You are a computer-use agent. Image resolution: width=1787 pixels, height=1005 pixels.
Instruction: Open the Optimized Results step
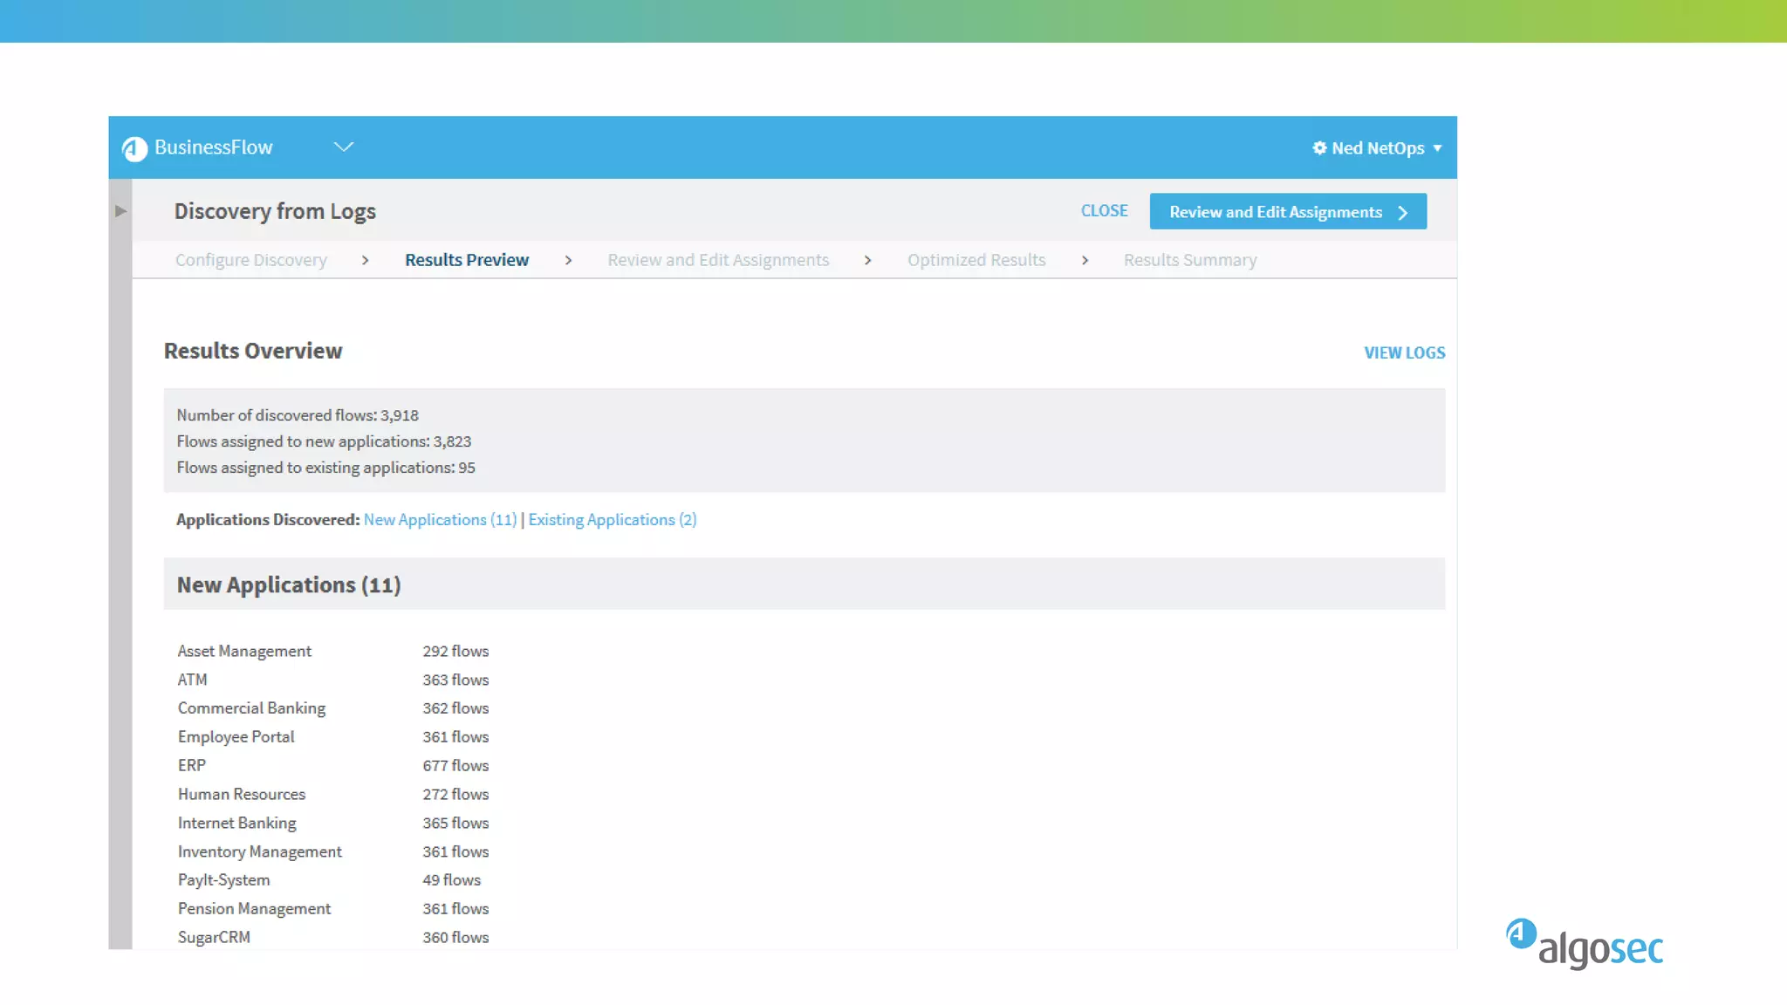coord(976,260)
